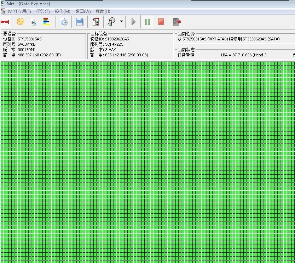
Task: Click the sector block with dotted cursor outline
Action: coord(27,95)
